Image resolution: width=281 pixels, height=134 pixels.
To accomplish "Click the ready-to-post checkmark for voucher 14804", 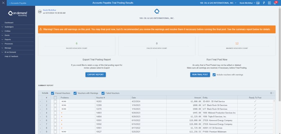I will point(255,116).
